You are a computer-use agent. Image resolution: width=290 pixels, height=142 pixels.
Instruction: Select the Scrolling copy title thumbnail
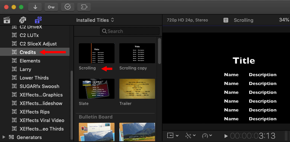137,53
